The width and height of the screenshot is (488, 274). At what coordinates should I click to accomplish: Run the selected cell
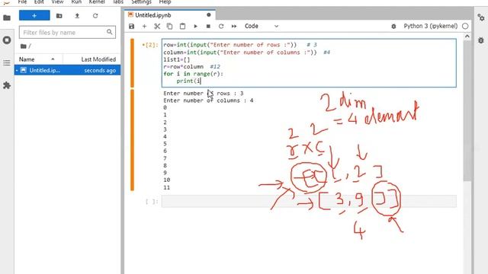pyautogui.click(x=195, y=27)
